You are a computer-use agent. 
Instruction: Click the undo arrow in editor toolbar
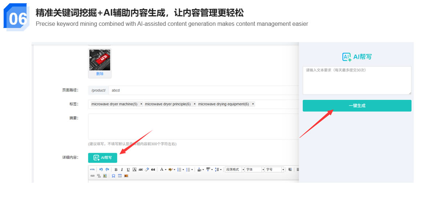[101, 170]
